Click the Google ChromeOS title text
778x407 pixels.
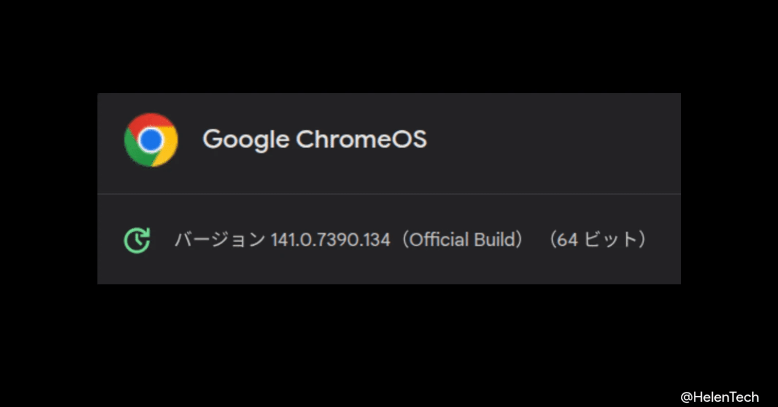point(315,139)
